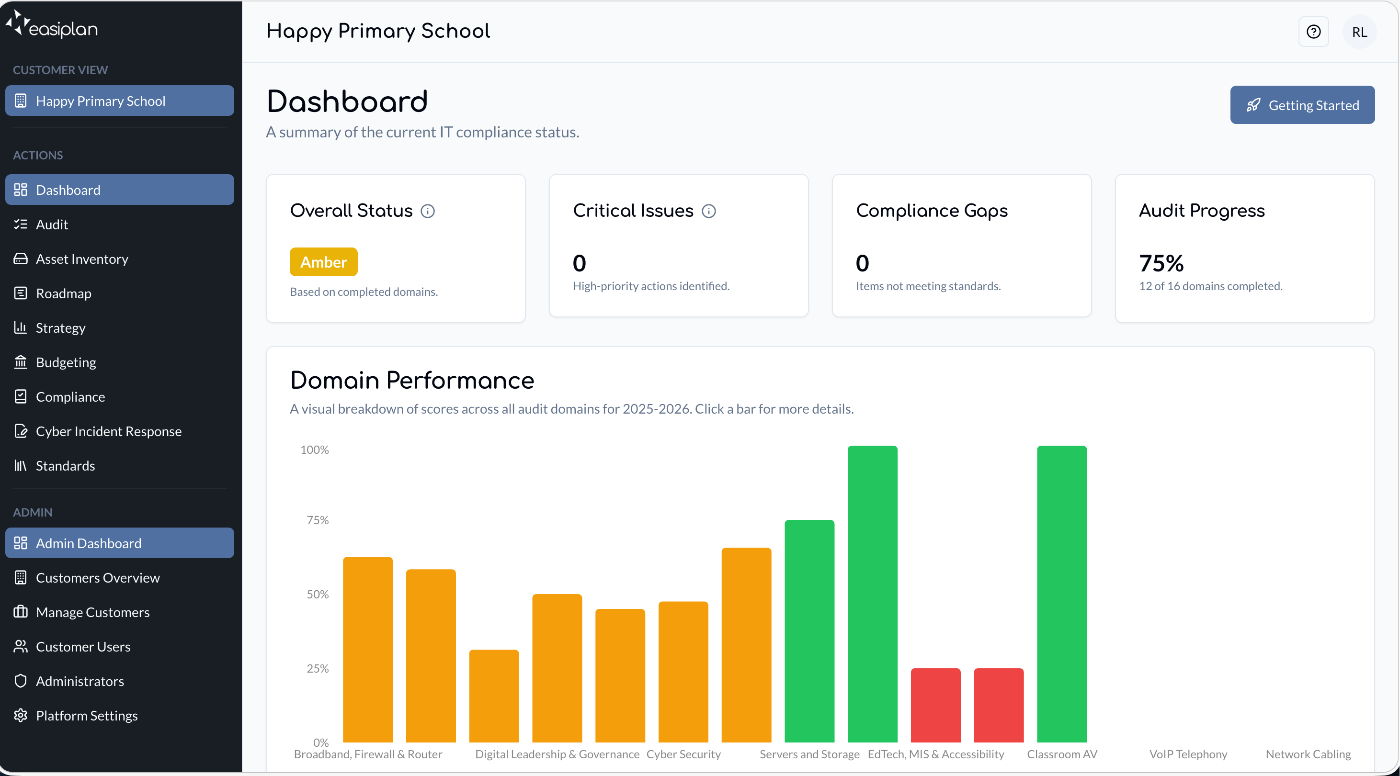Image resolution: width=1400 pixels, height=776 pixels.
Task: Click the Cyber Security orange bar
Action: pos(683,672)
